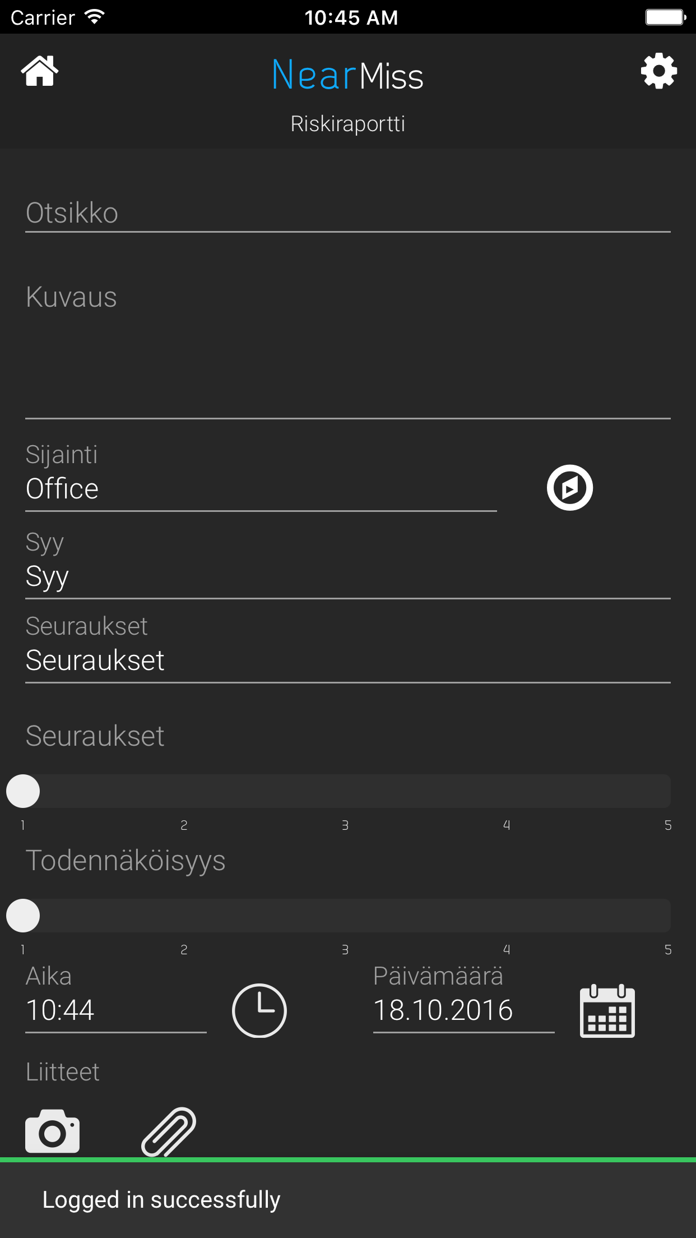Tap the compass location icon
Viewport: 696px width, 1238px height.
570,487
